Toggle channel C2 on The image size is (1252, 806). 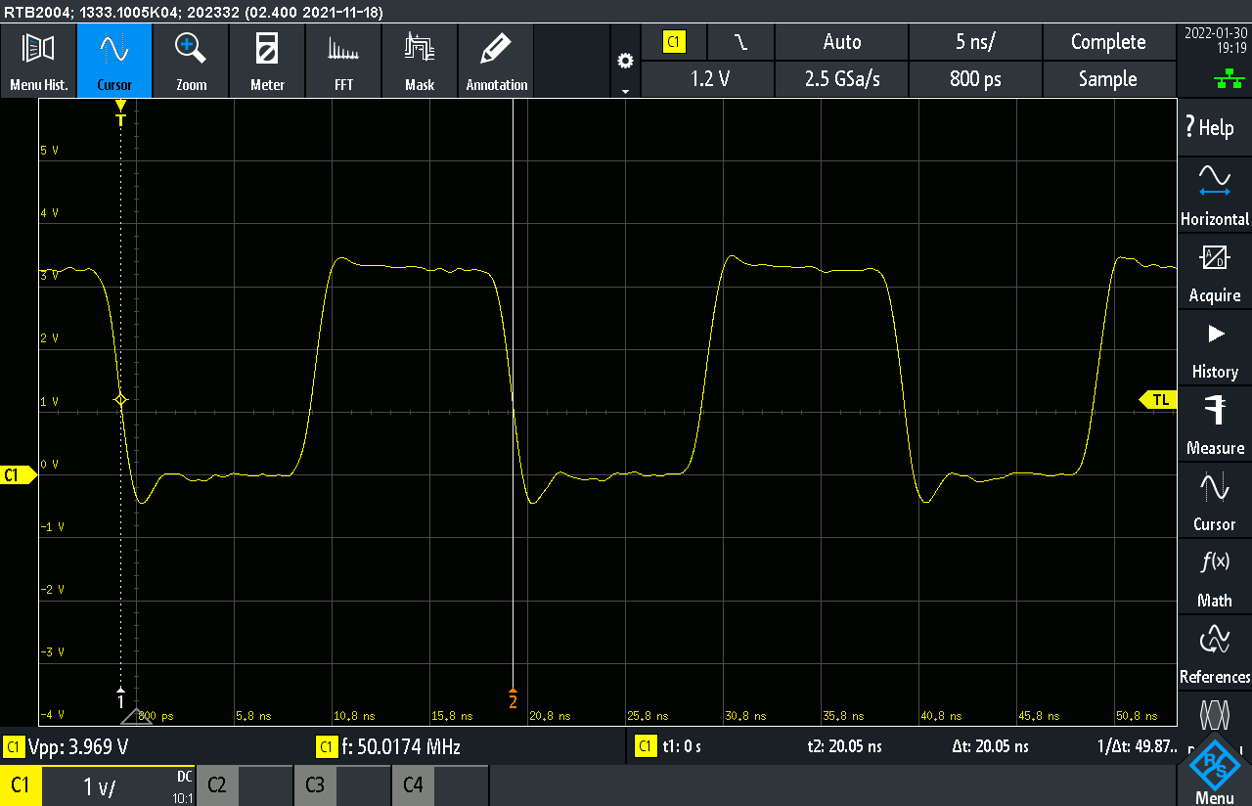244,785
